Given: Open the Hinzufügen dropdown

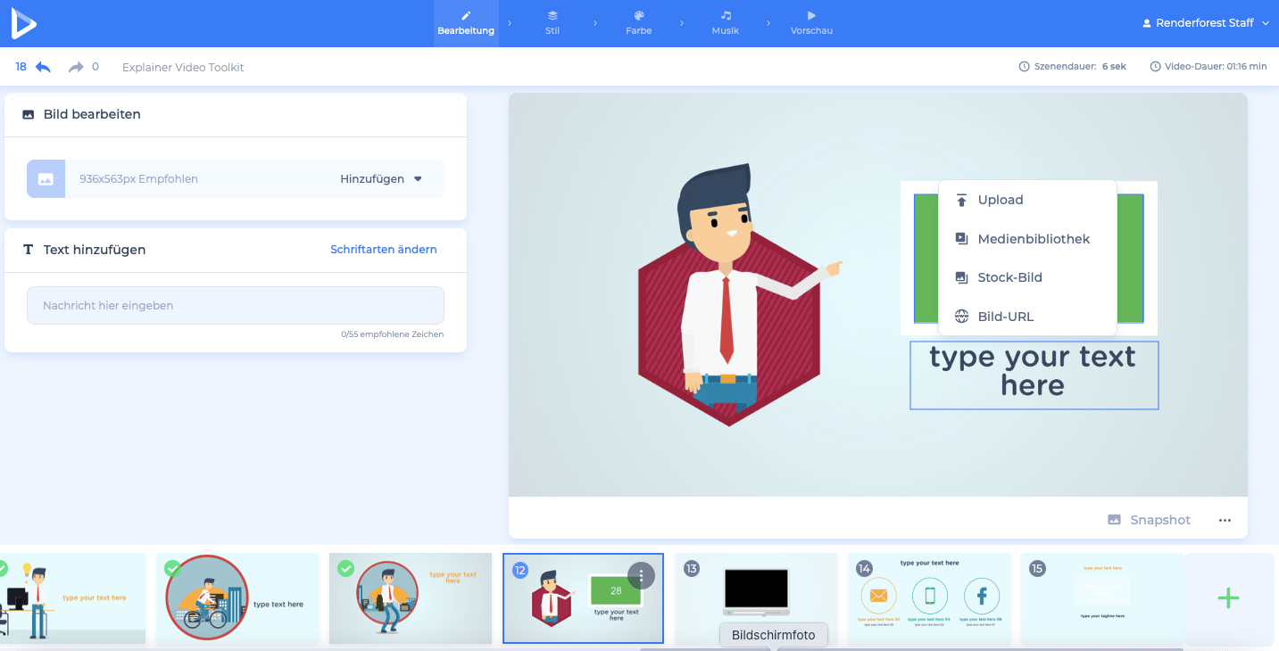Looking at the screenshot, I should coord(381,179).
